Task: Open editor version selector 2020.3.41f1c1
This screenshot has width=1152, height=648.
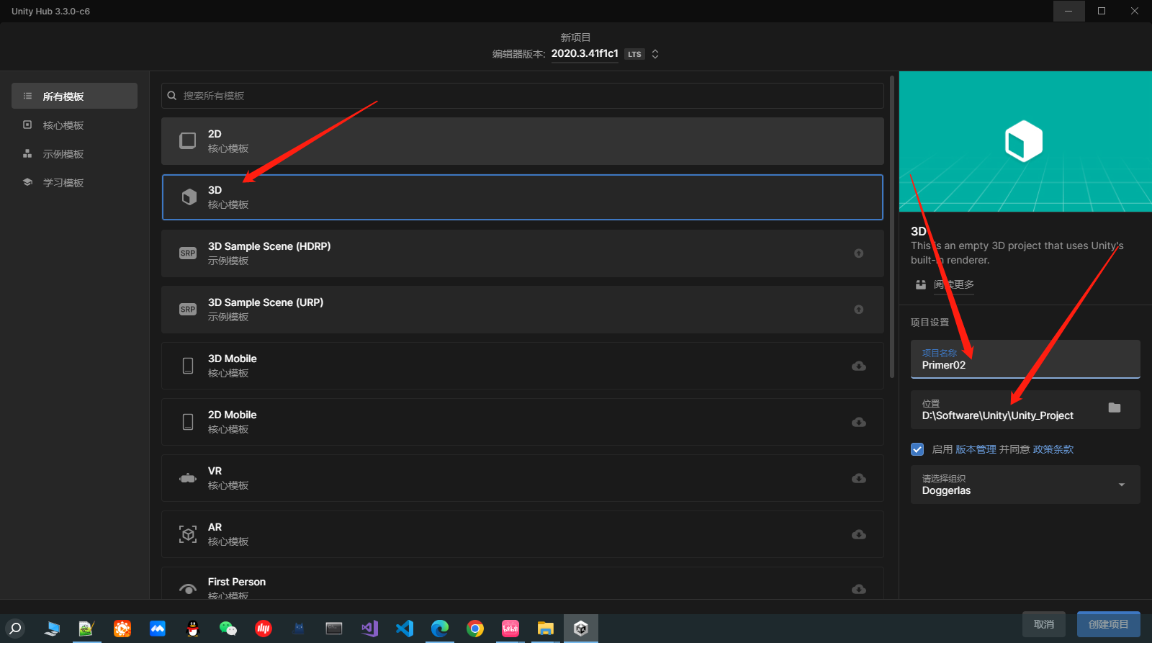Action: click(x=585, y=54)
